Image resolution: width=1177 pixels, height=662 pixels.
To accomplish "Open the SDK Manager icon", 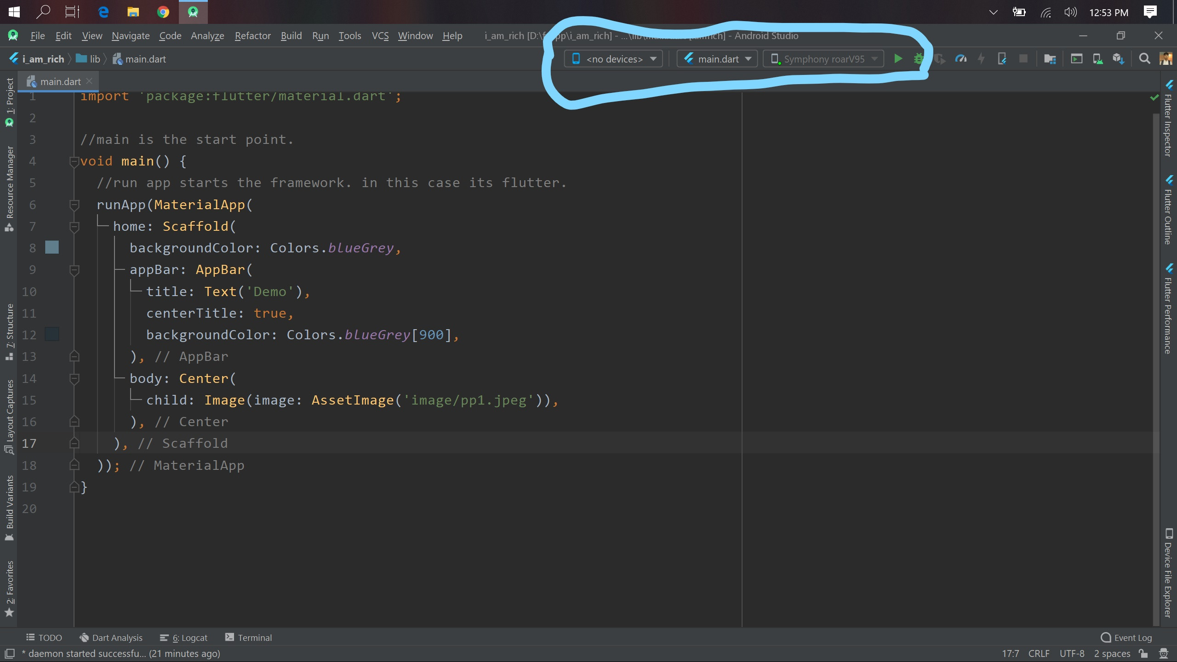I will pyautogui.click(x=1118, y=59).
